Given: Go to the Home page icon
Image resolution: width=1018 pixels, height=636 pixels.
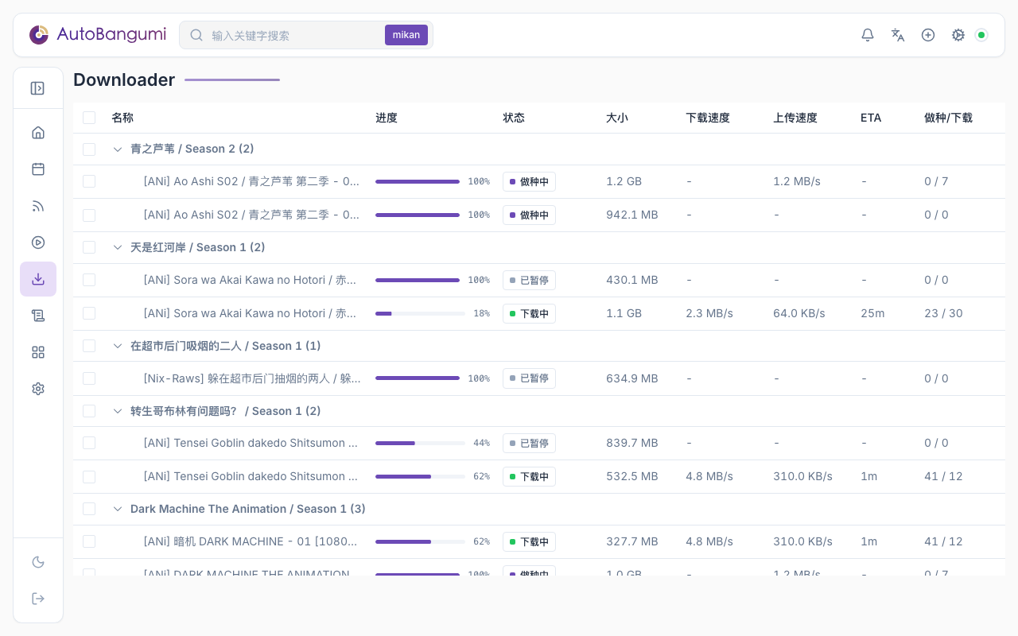Looking at the screenshot, I should tap(38, 133).
